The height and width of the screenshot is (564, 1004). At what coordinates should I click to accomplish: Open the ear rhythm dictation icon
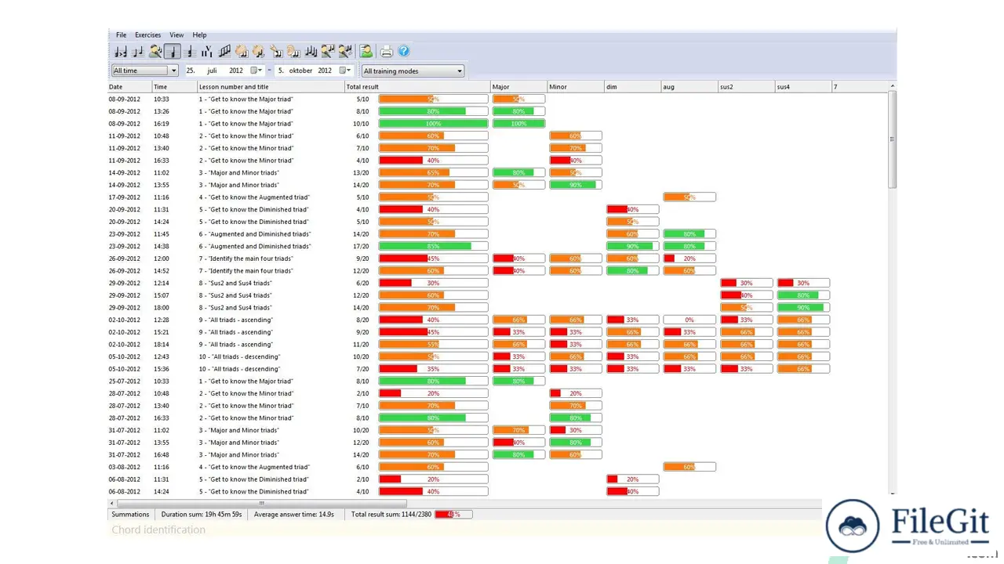pos(293,52)
